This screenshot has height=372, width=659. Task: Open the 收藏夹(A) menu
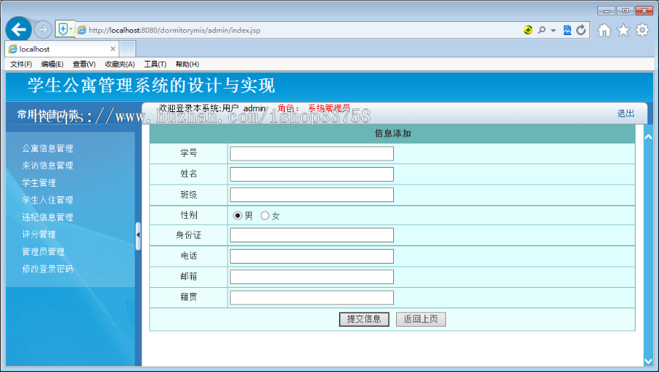pos(120,64)
